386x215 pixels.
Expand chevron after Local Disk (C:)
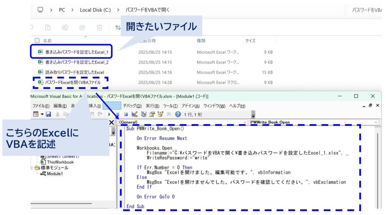pyautogui.click(x=118, y=10)
